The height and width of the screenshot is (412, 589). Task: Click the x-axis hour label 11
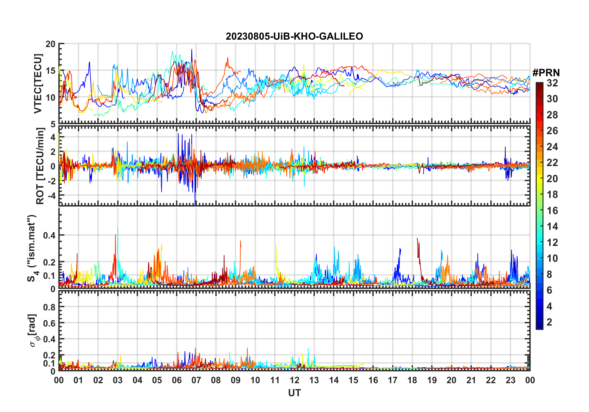pos(275,380)
